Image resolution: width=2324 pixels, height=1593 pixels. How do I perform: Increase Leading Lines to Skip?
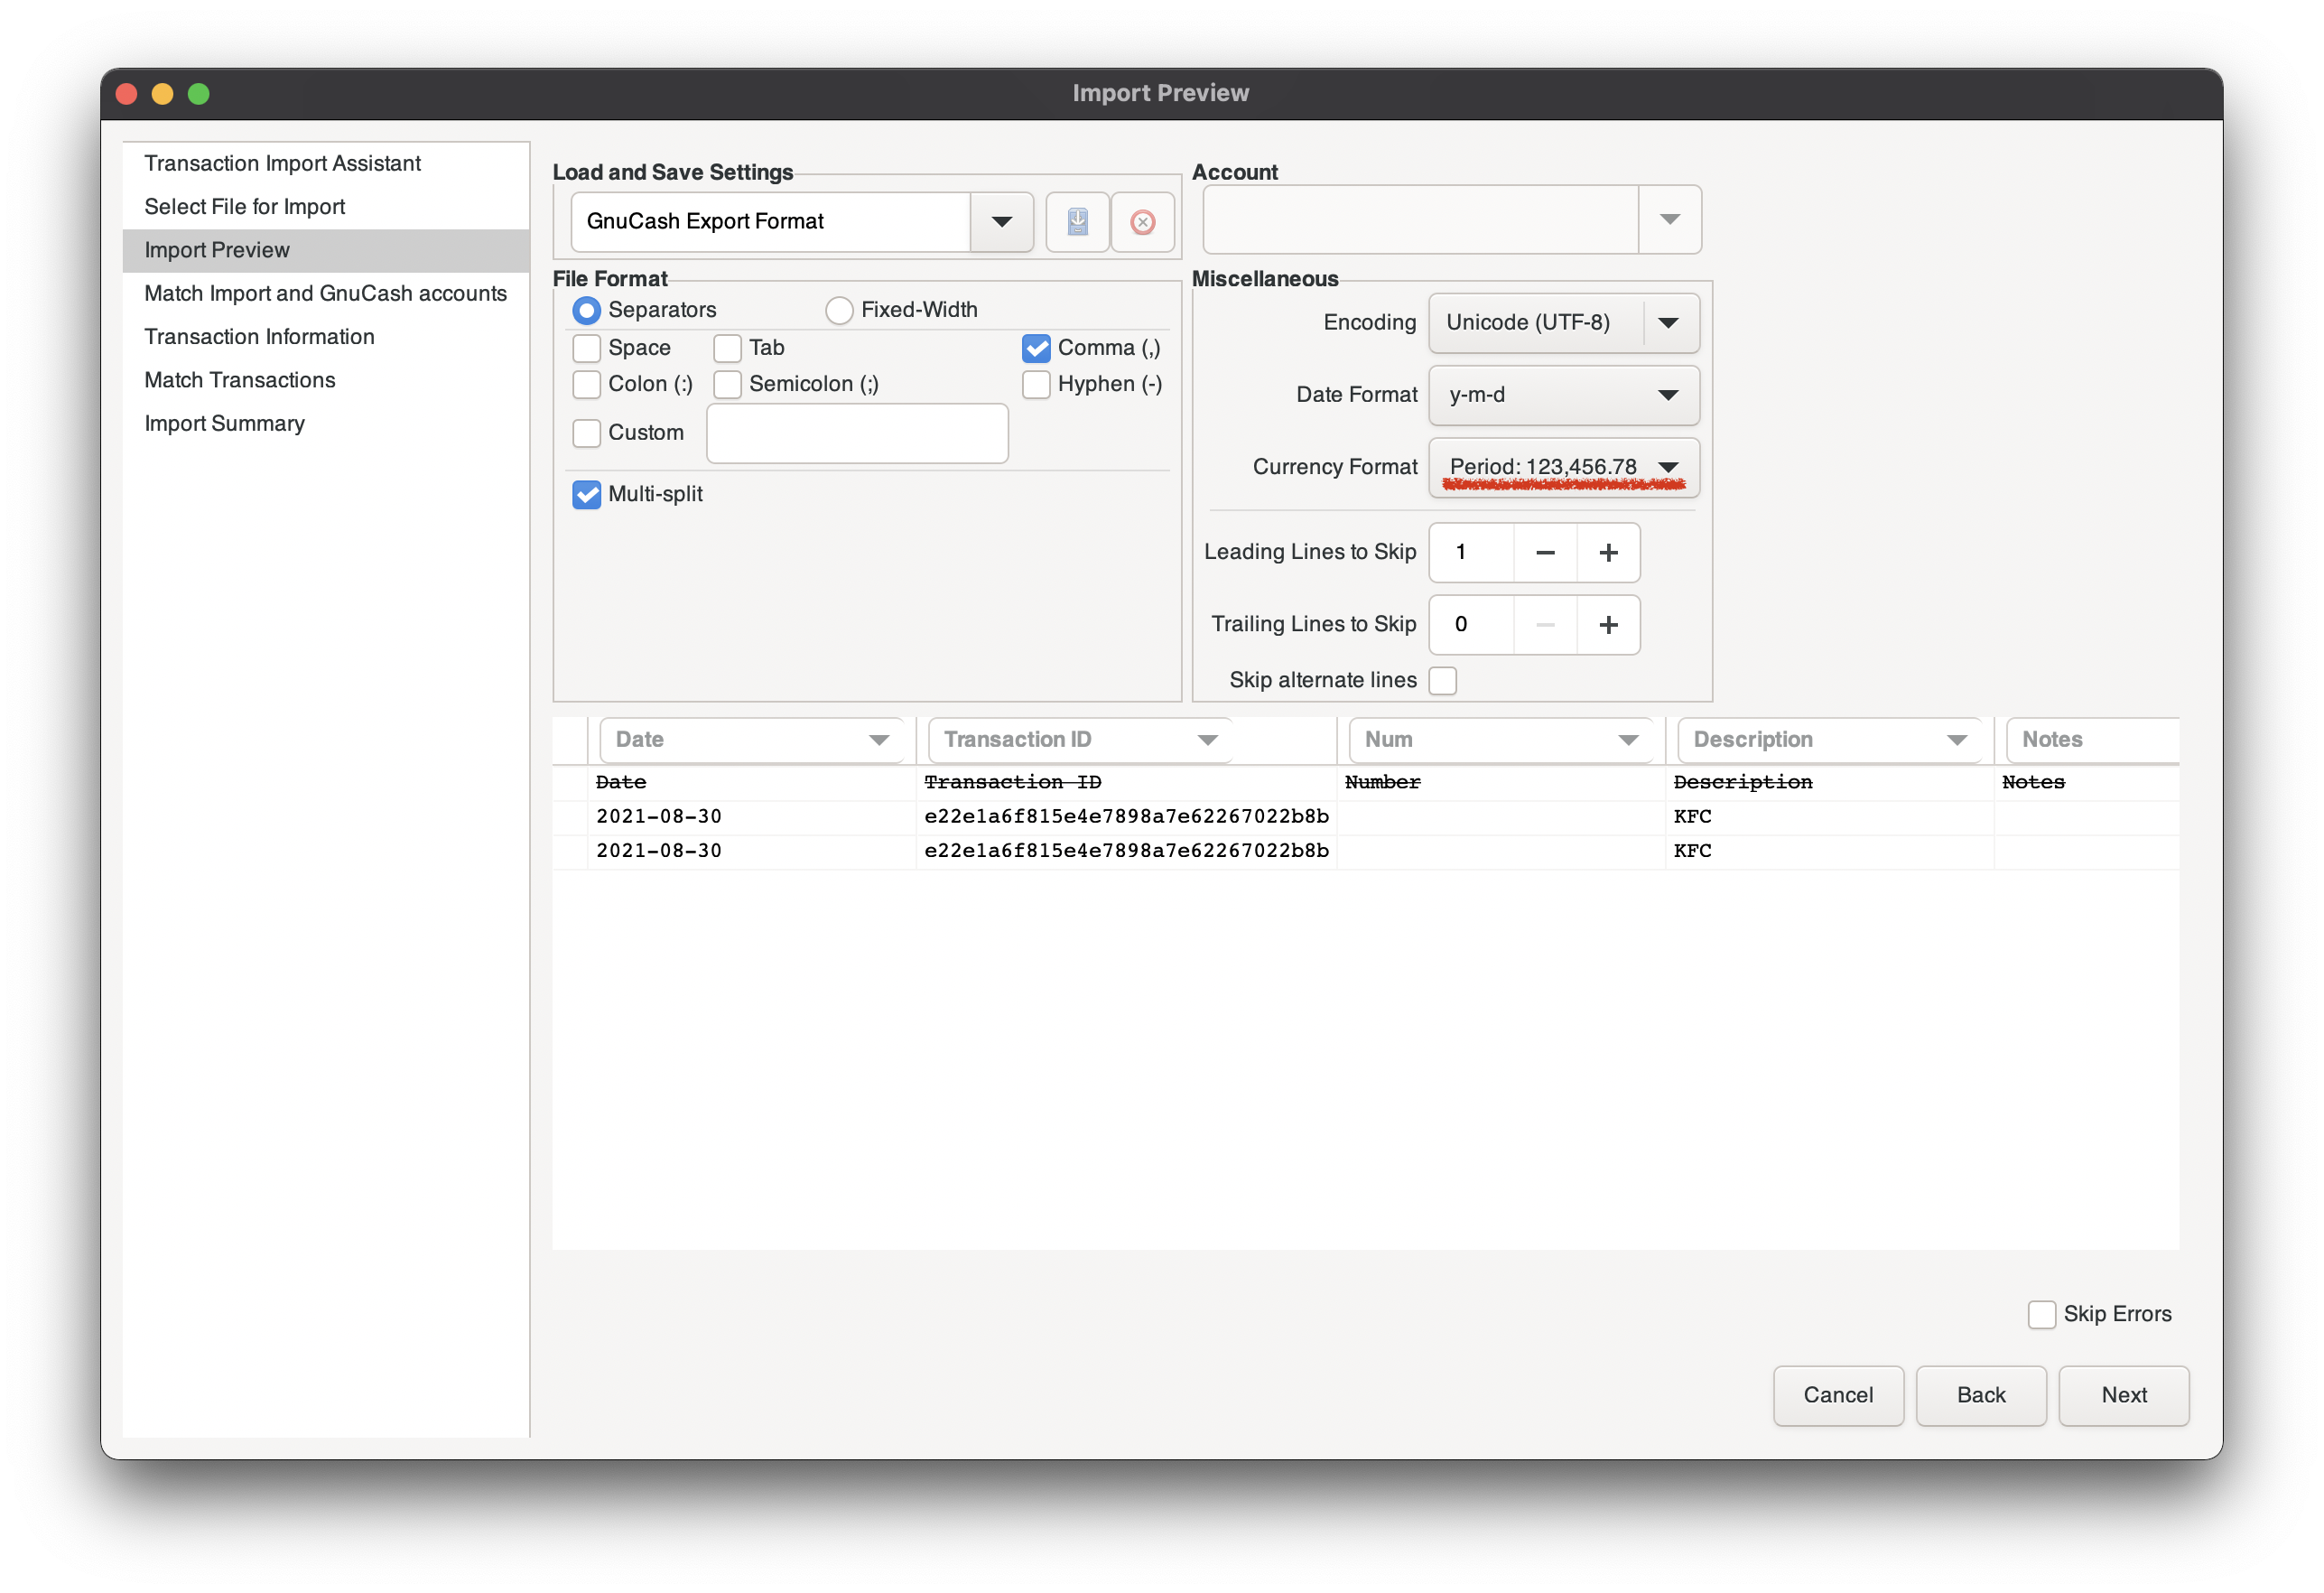(1607, 552)
